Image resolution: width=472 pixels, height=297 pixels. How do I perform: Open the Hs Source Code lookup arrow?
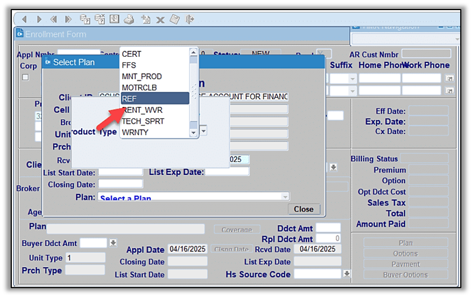(x=347, y=274)
